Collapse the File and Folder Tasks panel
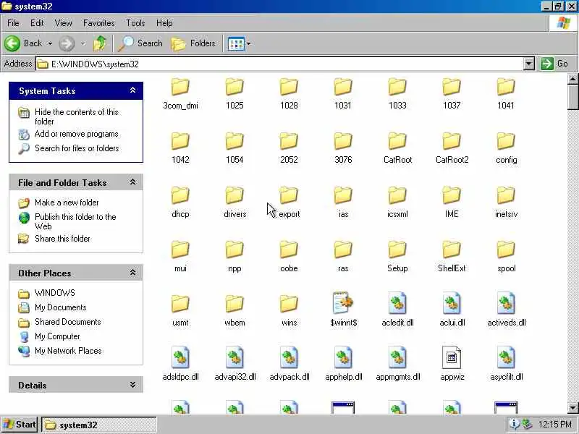The image size is (579, 434). pos(132,182)
